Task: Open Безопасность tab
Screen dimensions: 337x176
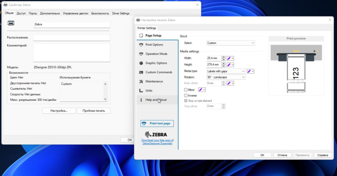Action: click(100, 13)
